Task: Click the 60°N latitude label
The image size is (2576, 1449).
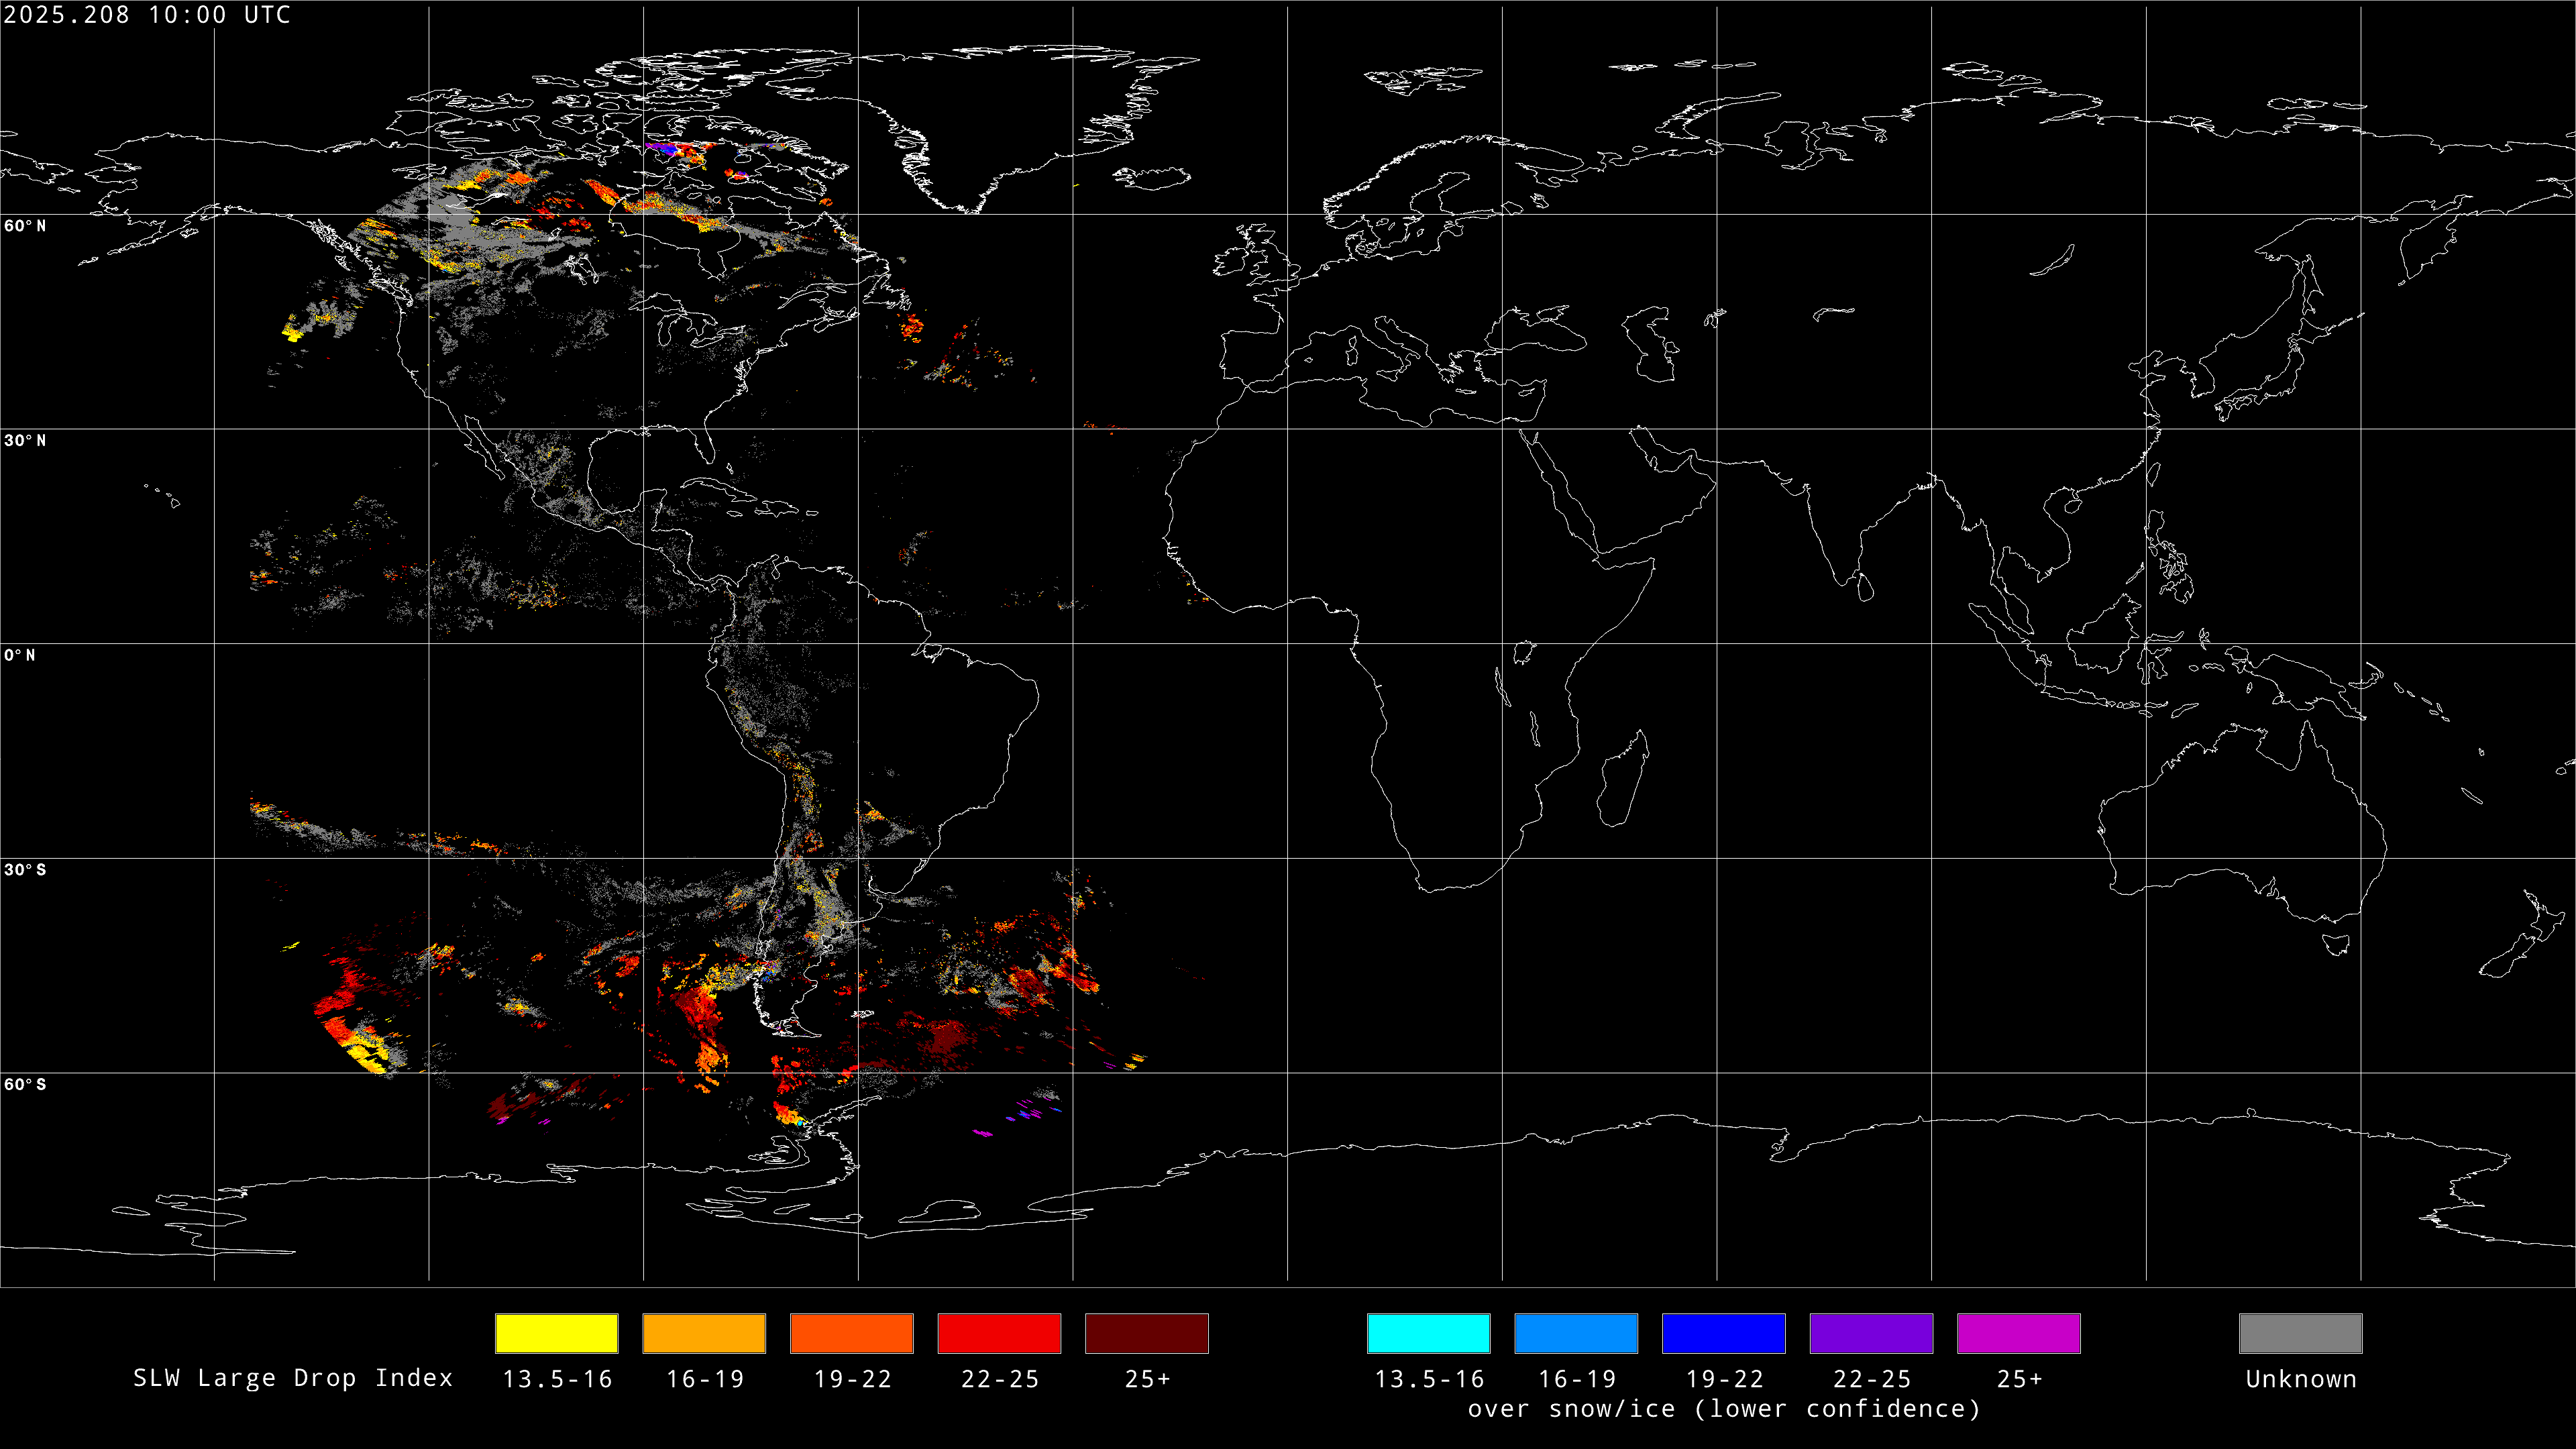Action: click(x=25, y=226)
